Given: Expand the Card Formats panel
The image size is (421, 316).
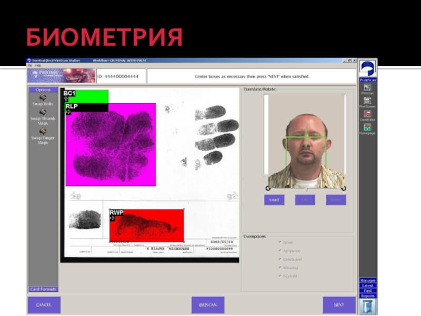Looking at the screenshot, I should point(43,289).
